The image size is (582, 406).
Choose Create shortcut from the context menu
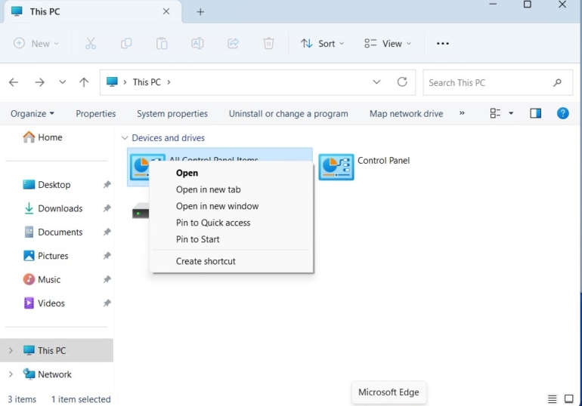click(206, 261)
